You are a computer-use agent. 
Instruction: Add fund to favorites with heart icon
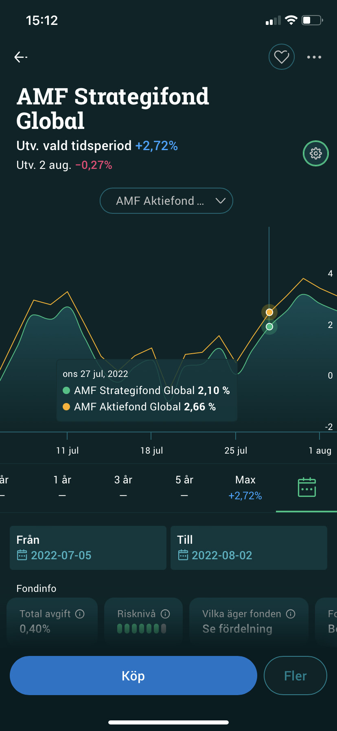tap(281, 57)
